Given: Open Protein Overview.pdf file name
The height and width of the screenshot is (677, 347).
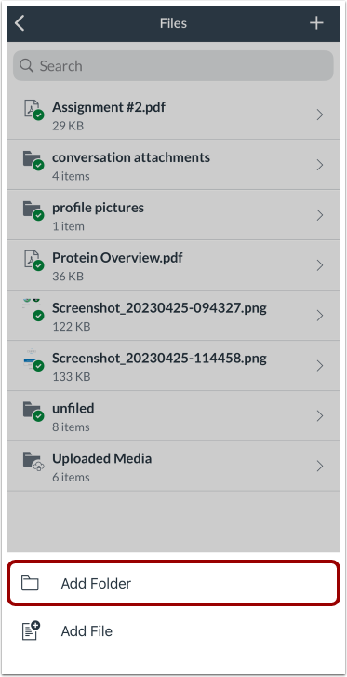Looking at the screenshot, I should (x=117, y=258).
